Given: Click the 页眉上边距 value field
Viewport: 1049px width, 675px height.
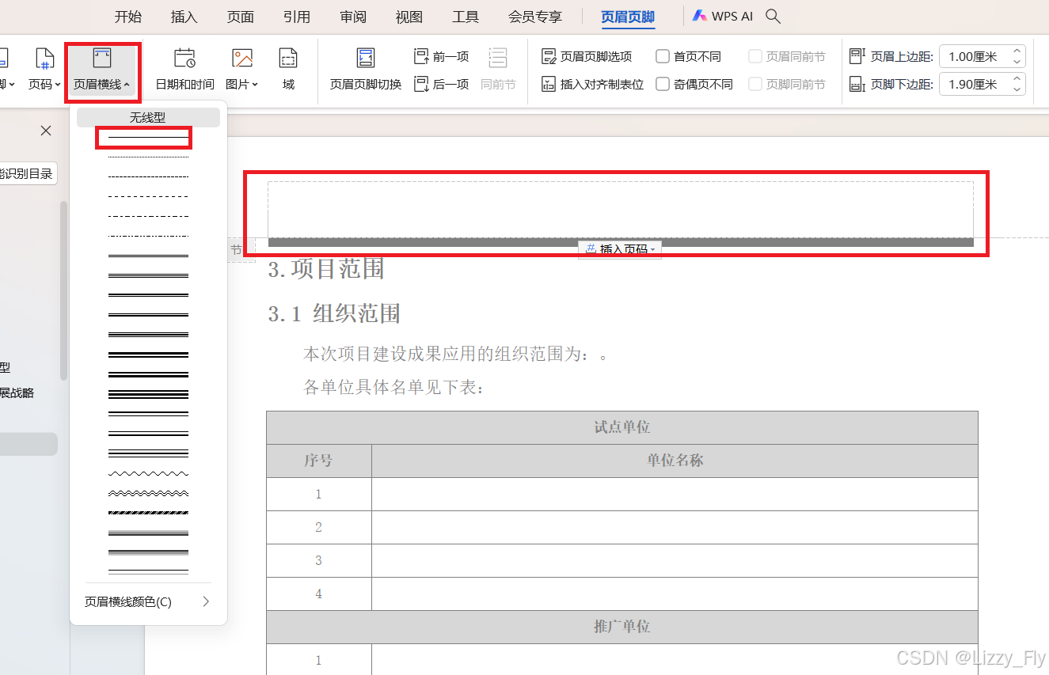Looking at the screenshot, I should pyautogui.click(x=974, y=56).
